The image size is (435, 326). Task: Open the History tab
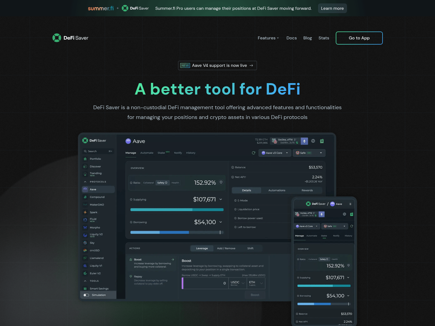(x=191, y=153)
